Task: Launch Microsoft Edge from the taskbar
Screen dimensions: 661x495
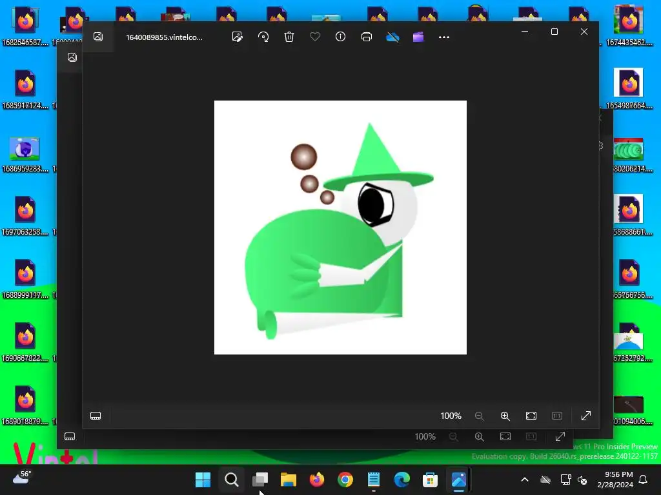Action: pyautogui.click(x=402, y=480)
